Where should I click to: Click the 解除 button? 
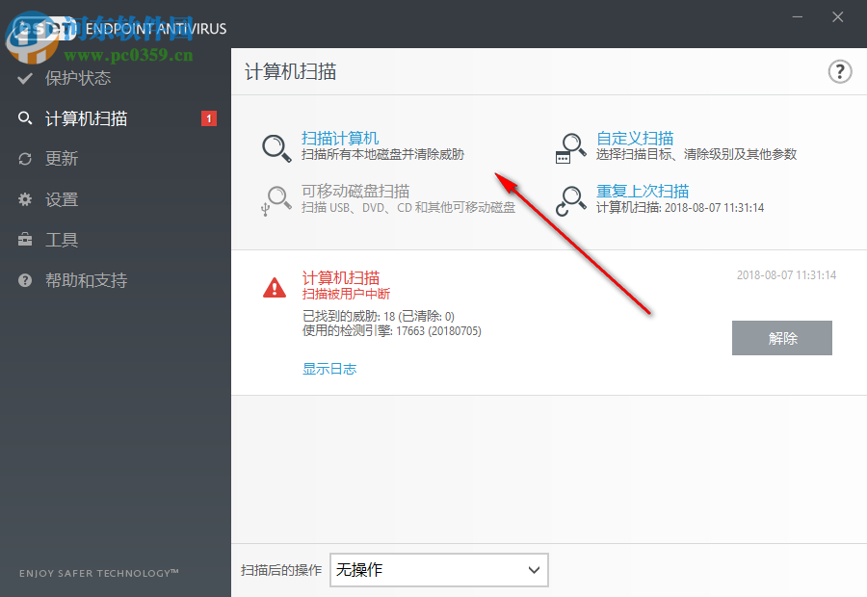point(781,338)
